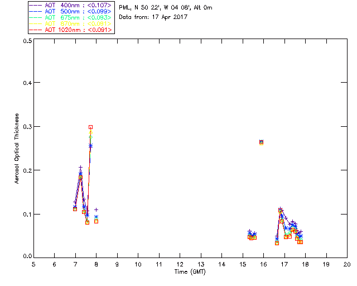Image resolution: width=357 pixels, height=286 pixels.
Task: Click the y-axis tick label 0.2
Action: tap(27, 170)
